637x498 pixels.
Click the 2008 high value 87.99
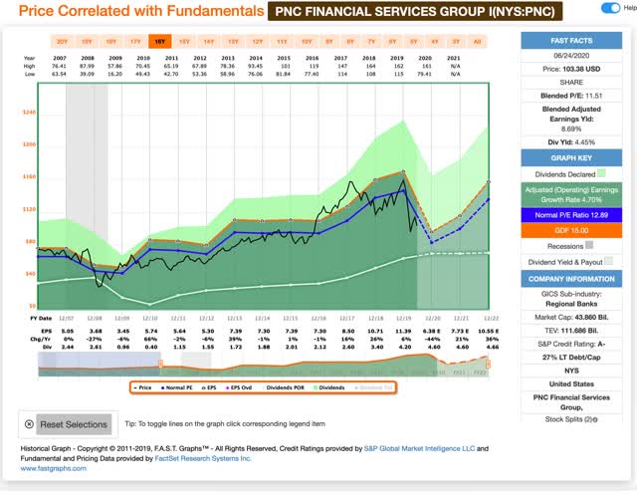pos(87,66)
